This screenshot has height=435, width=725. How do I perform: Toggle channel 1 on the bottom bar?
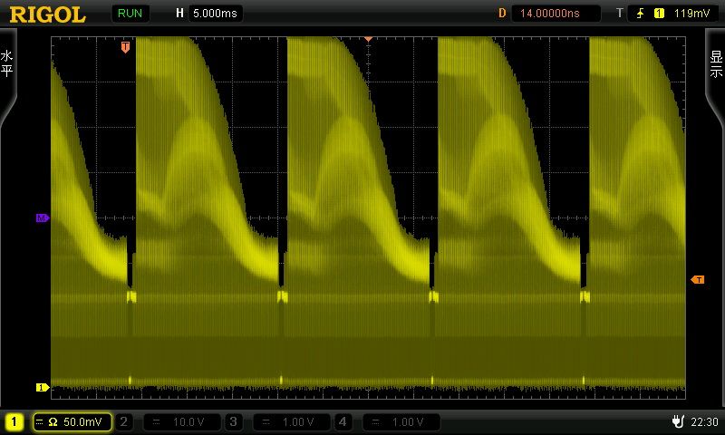[14, 421]
